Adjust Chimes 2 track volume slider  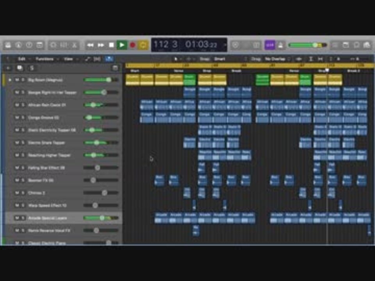pos(101,192)
